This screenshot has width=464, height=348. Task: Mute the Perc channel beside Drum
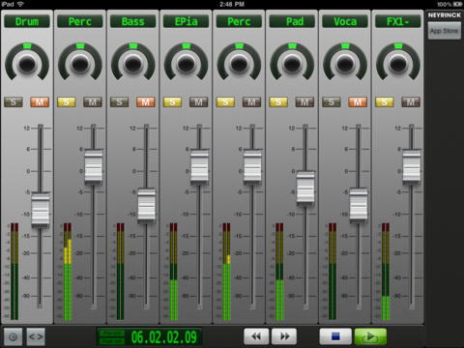pyautogui.click(x=93, y=102)
